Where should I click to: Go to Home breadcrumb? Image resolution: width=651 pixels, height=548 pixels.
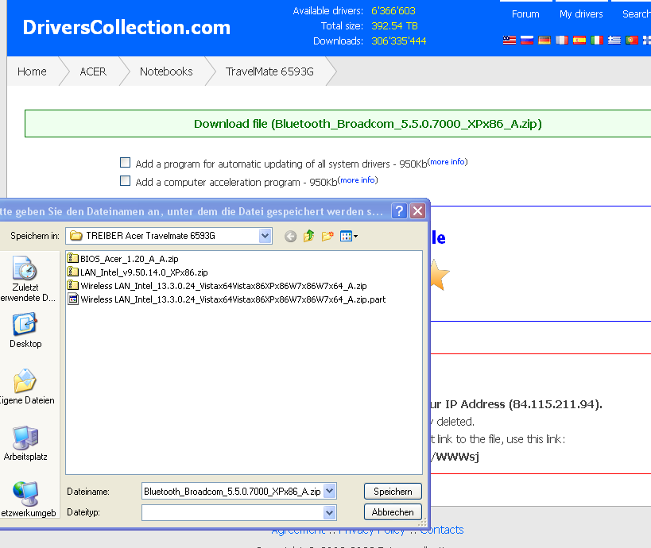pos(32,71)
